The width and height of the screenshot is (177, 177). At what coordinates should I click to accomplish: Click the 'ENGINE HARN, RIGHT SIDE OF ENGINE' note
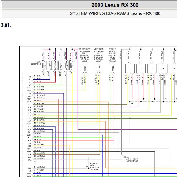point(94,166)
